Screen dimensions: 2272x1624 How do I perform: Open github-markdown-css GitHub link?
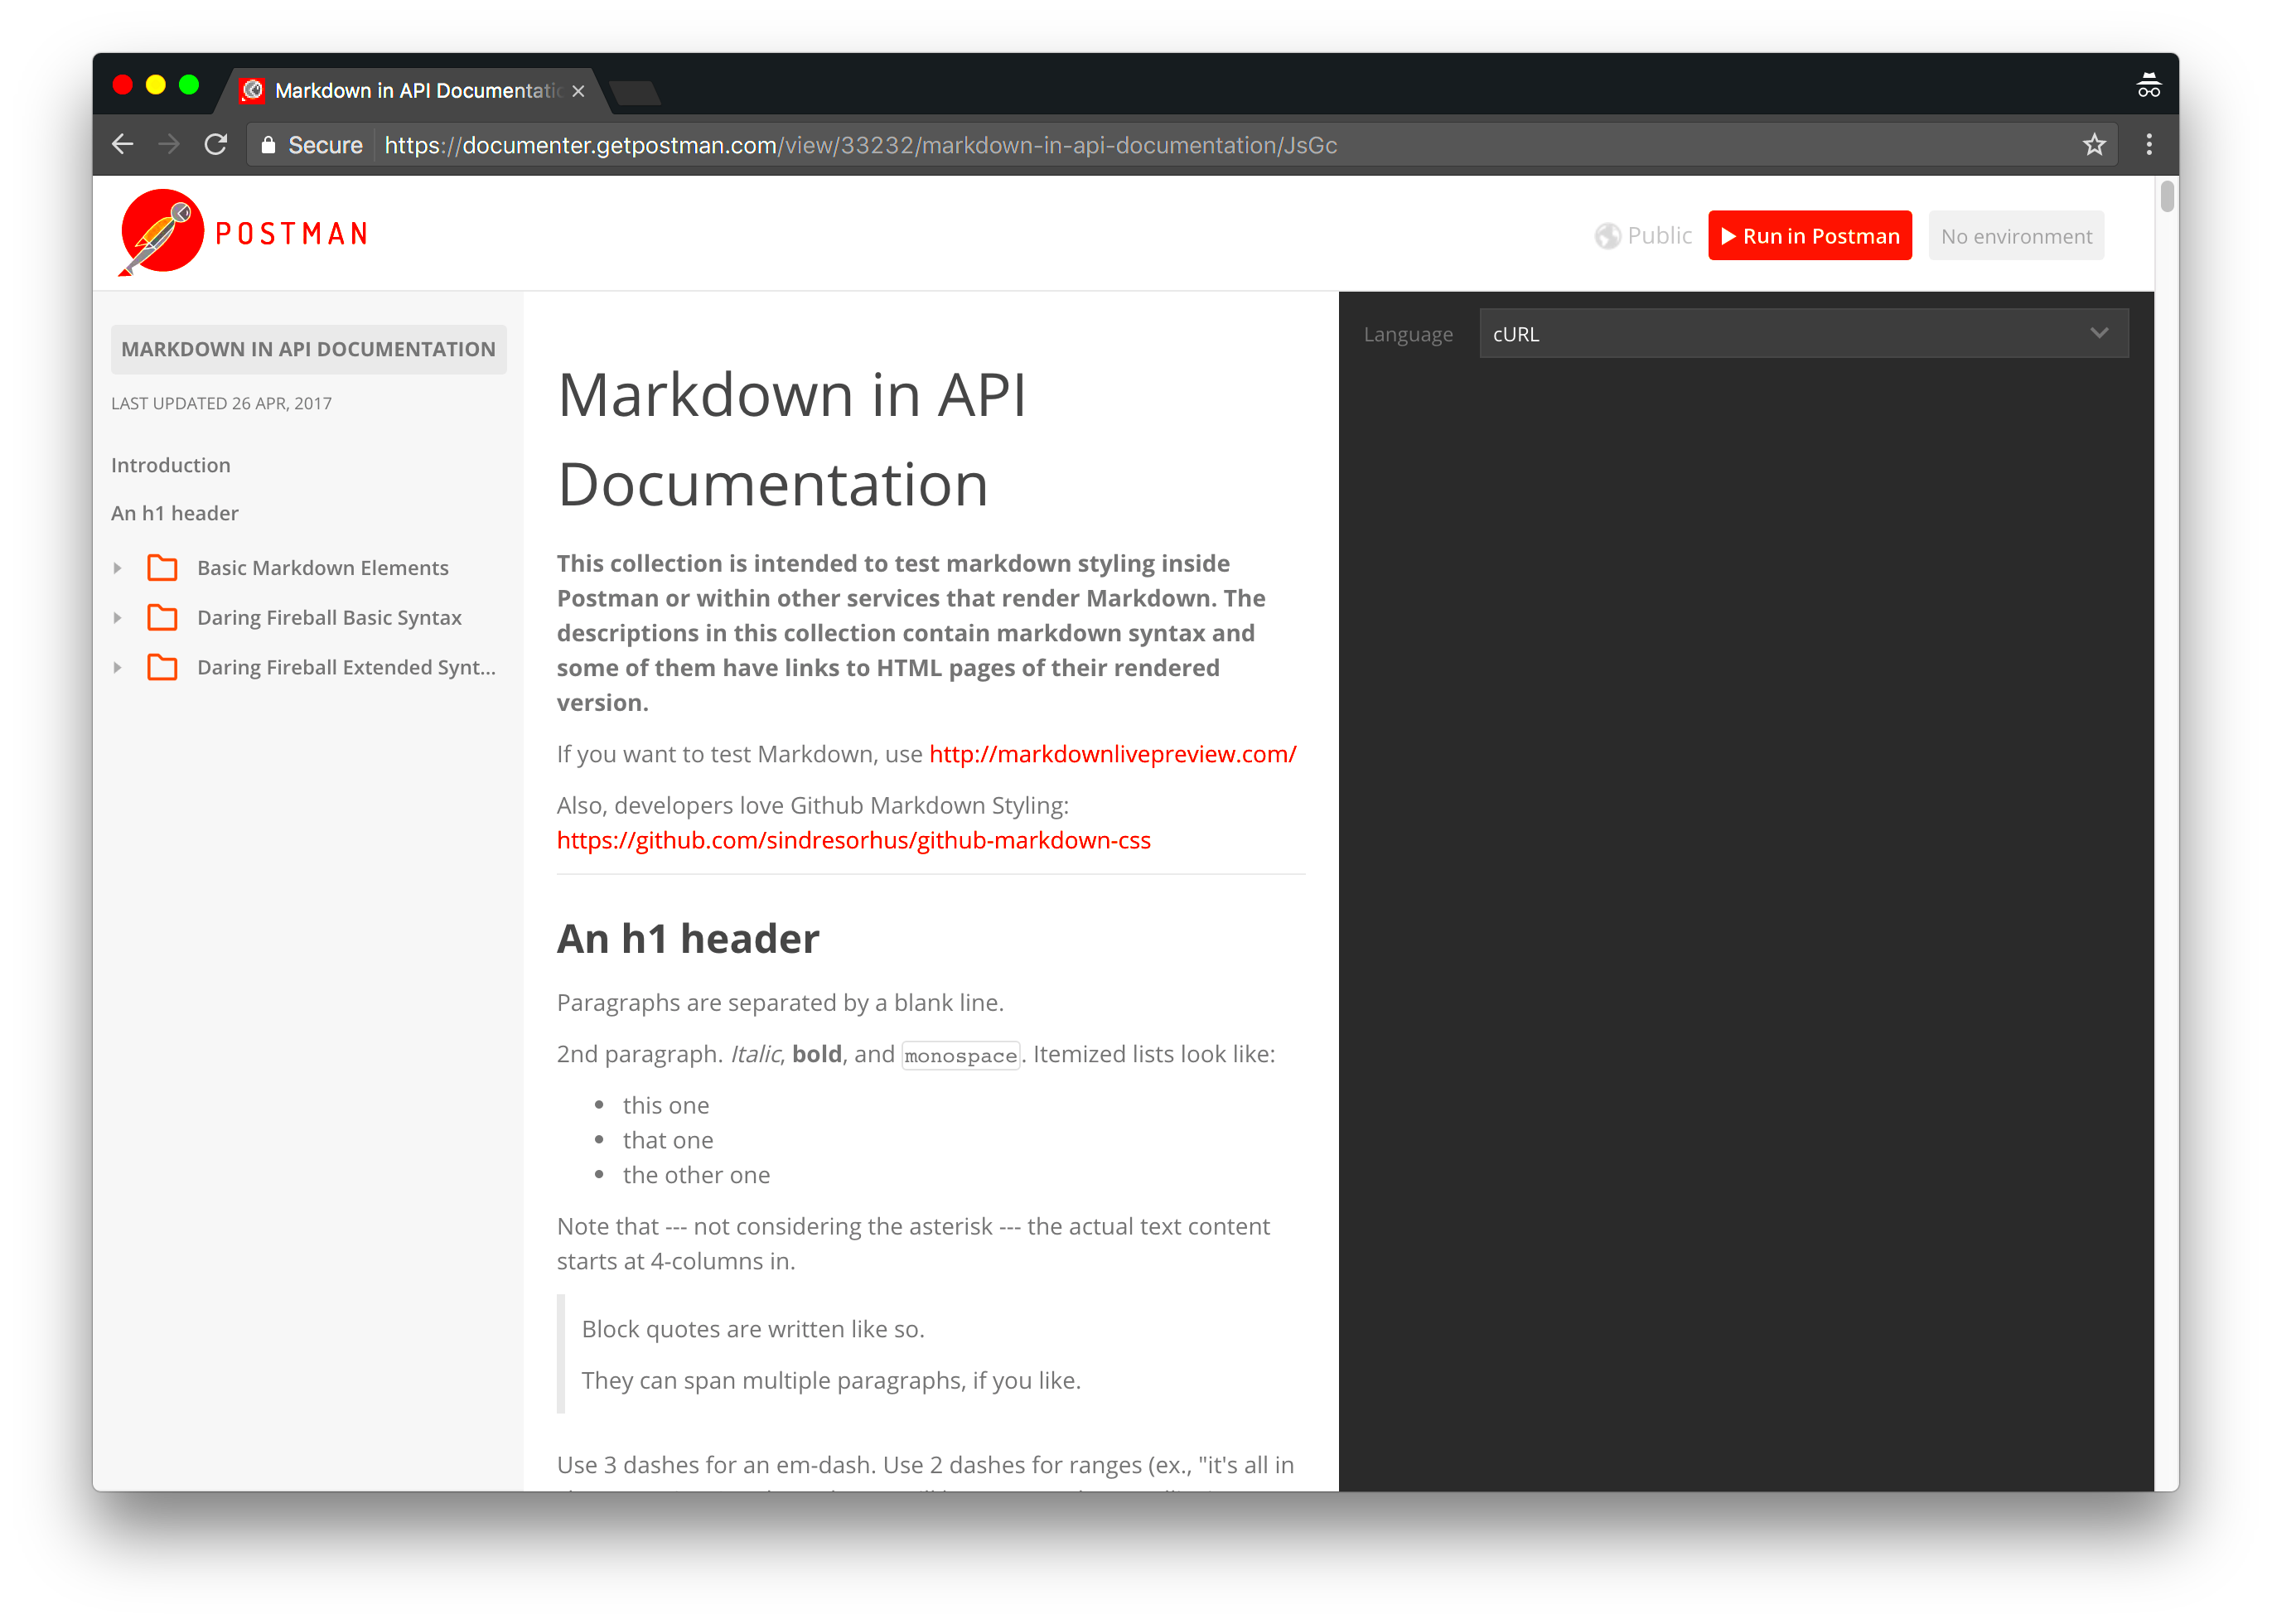[x=853, y=840]
